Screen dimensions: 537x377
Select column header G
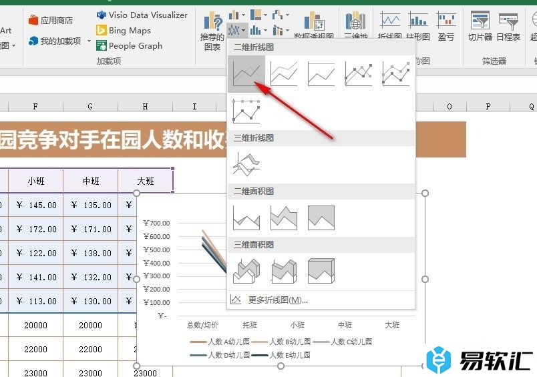point(90,106)
